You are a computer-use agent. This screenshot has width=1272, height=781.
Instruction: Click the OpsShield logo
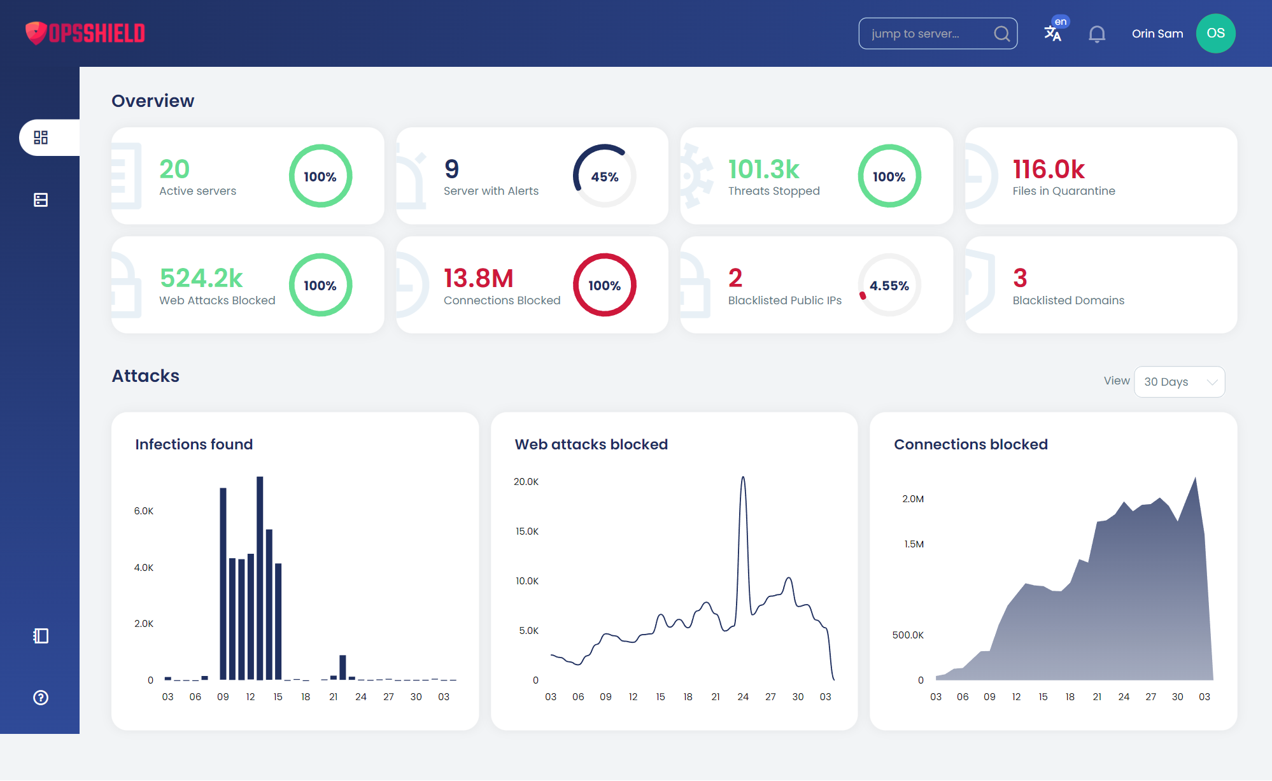pyautogui.click(x=85, y=33)
